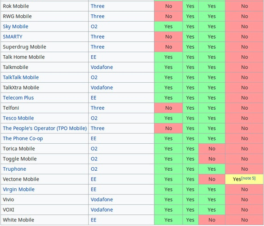Open the Tesco Mobile link
Viewport: 264px width, 226px height.
[x=18, y=118]
